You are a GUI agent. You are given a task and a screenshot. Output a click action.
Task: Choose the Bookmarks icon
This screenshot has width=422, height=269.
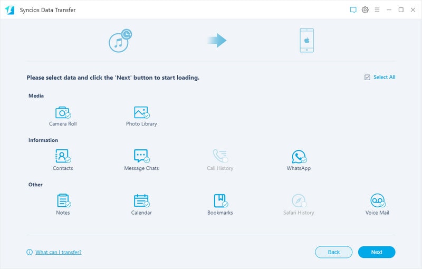(220, 200)
